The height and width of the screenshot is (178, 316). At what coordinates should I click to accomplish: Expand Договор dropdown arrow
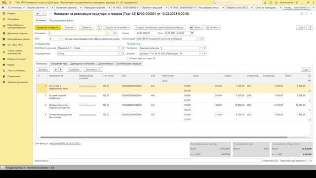point(201,54)
